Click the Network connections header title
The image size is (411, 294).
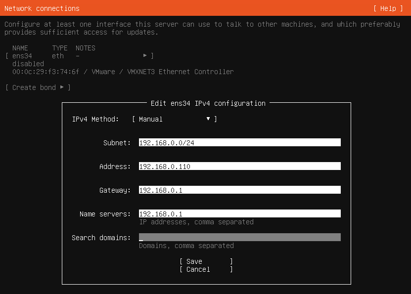click(x=42, y=8)
